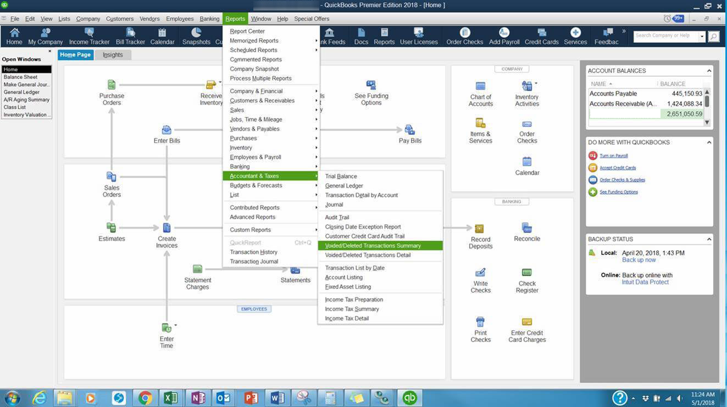The height and width of the screenshot is (407, 727).
Task: Select Voided/Deleted Transactions Summary
Action: (x=380, y=246)
